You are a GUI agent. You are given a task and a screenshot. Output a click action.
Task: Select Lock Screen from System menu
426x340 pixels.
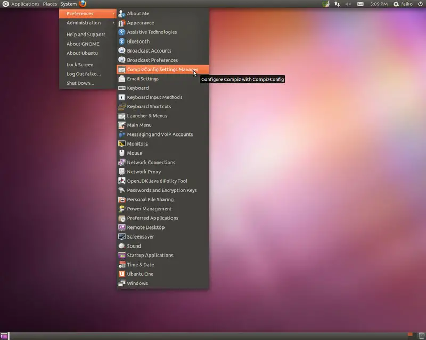tap(88, 65)
